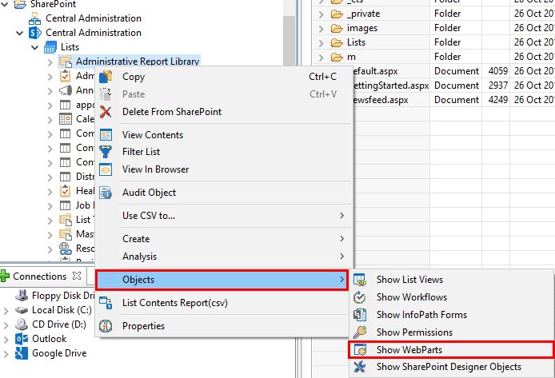Click the Show Permissions key icon

coord(360,332)
